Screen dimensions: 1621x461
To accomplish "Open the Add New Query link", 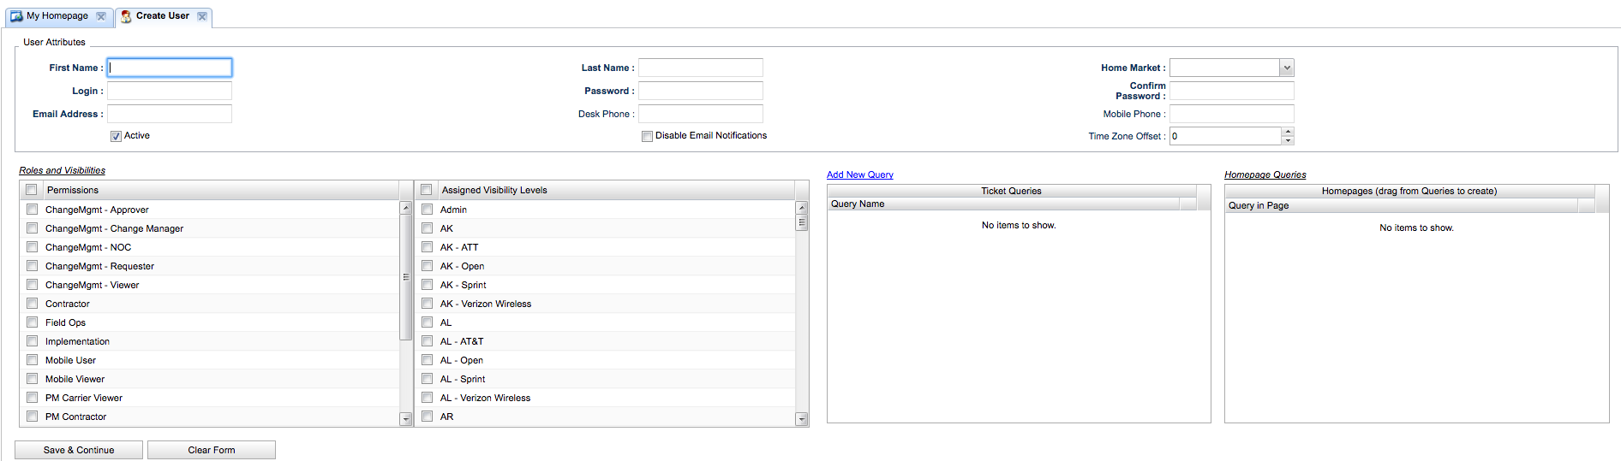I will pos(859,174).
